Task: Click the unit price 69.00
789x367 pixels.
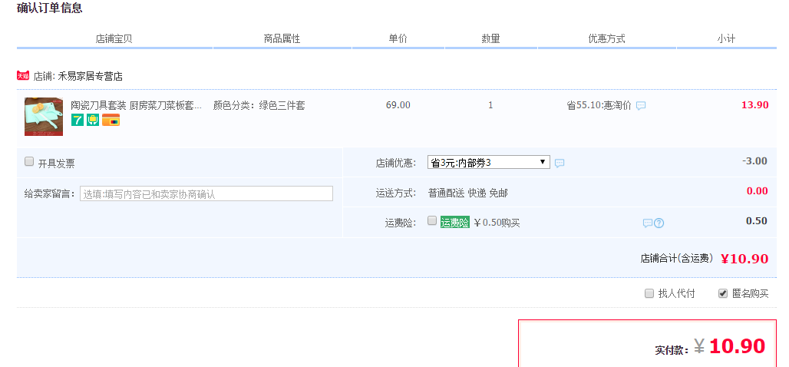Action: (398, 105)
